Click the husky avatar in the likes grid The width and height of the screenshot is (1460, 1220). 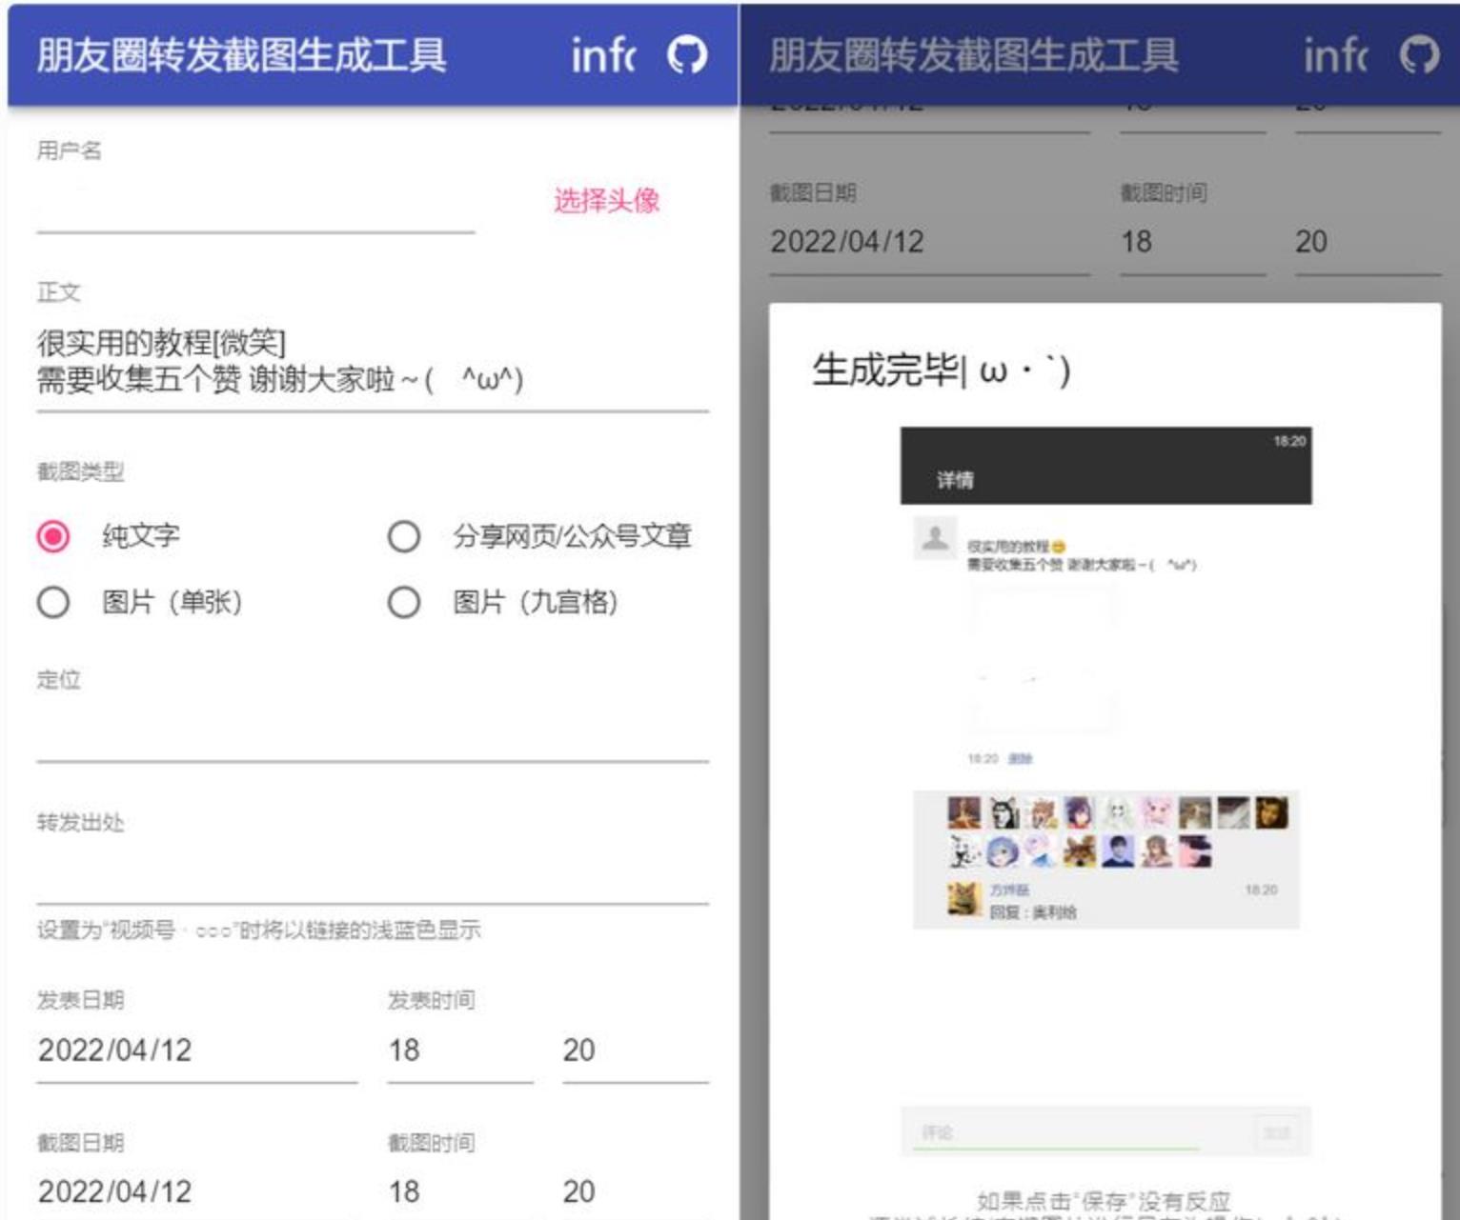[1003, 814]
